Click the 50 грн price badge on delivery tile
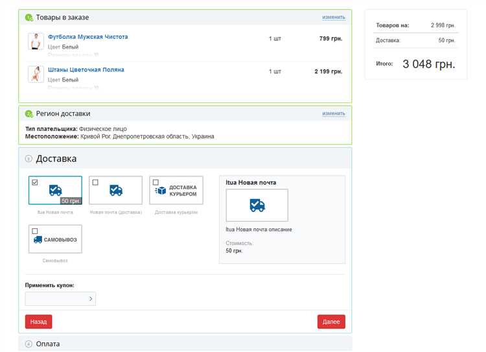Viewport: 486px width, 352px height. tap(71, 201)
